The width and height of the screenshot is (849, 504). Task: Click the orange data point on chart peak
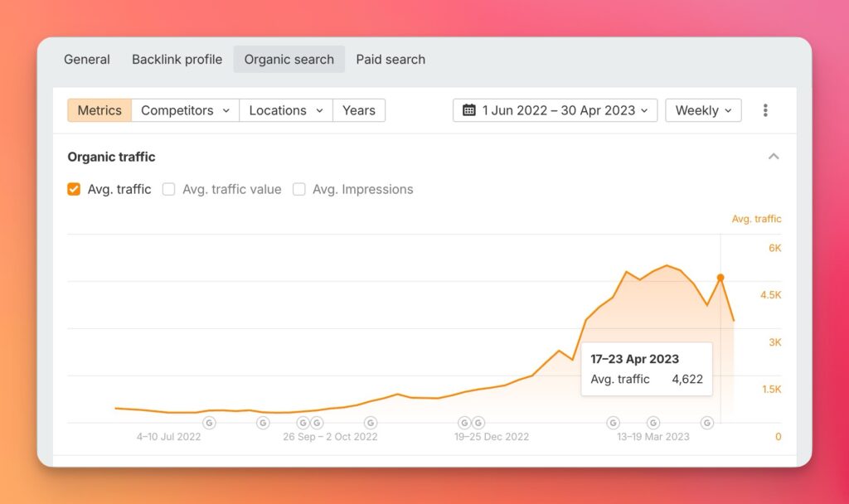(720, 278)
